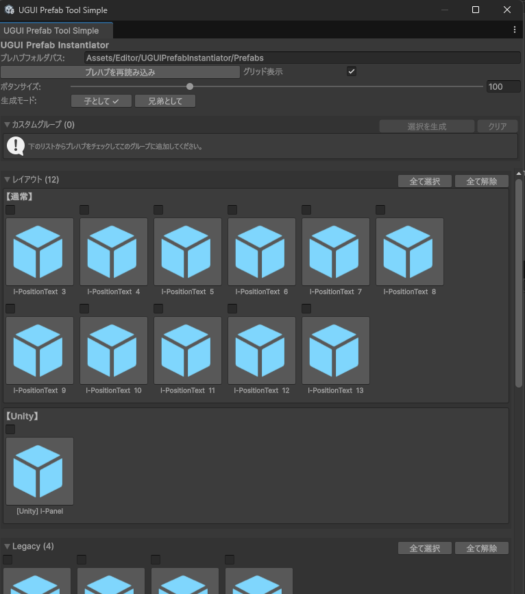Check the box above [Unity] l-Panel

[10, 429]
